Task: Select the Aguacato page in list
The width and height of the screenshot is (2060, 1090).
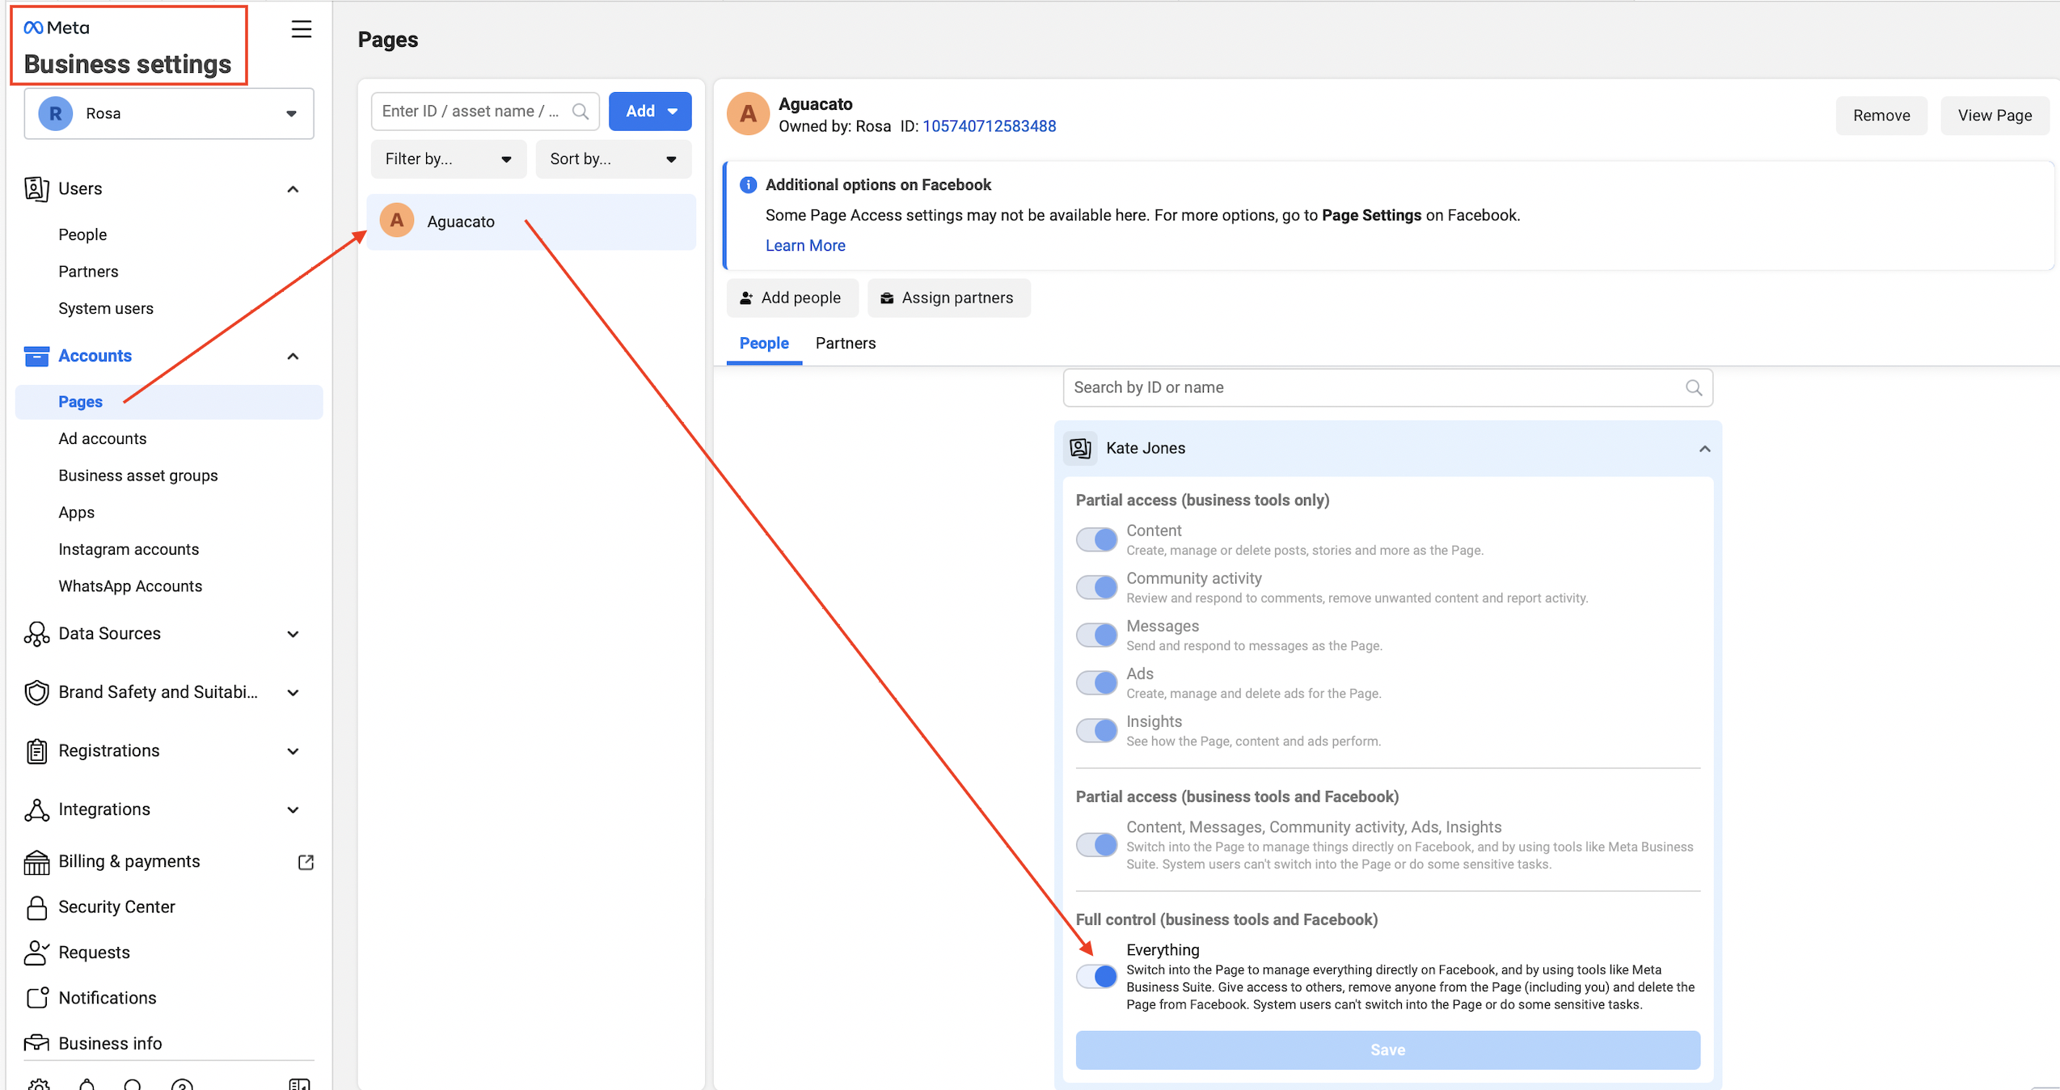Action: 531,222
